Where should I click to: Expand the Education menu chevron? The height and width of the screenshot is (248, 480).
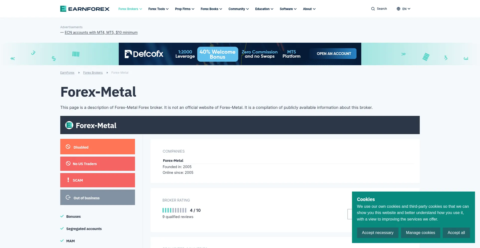click(272, 9)
